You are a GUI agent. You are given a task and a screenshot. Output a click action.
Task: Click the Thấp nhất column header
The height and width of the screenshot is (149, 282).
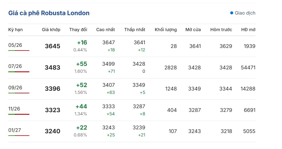coord(135,30)
